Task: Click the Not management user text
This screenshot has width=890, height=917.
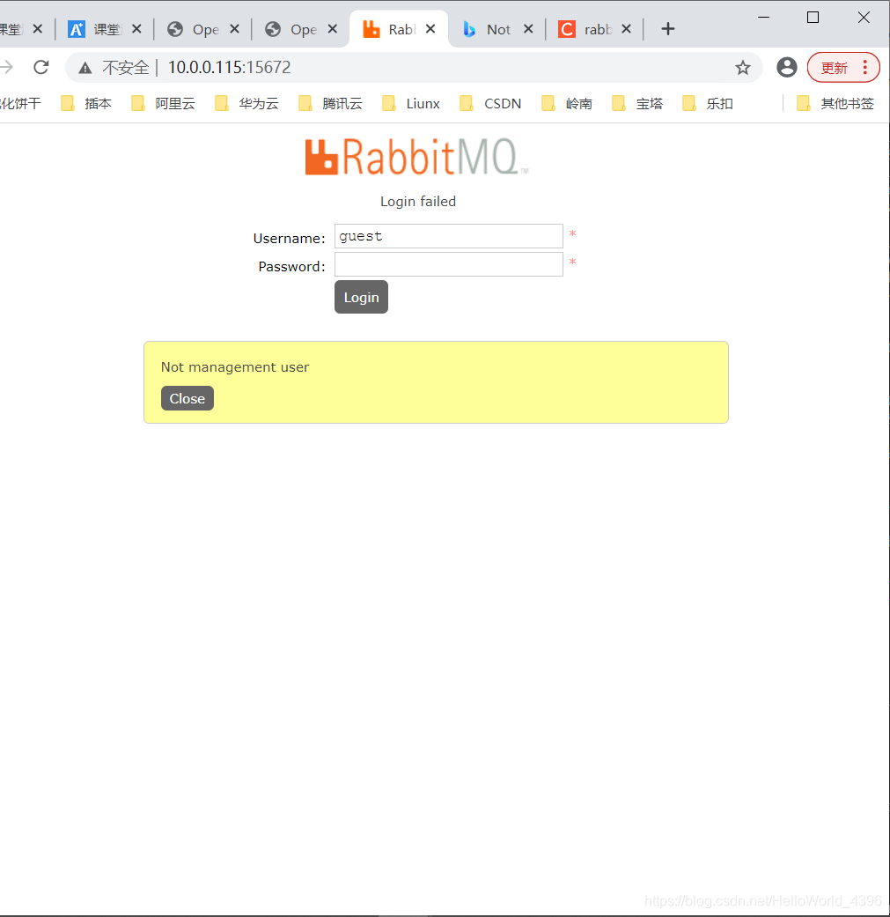Action: point(235,367)
